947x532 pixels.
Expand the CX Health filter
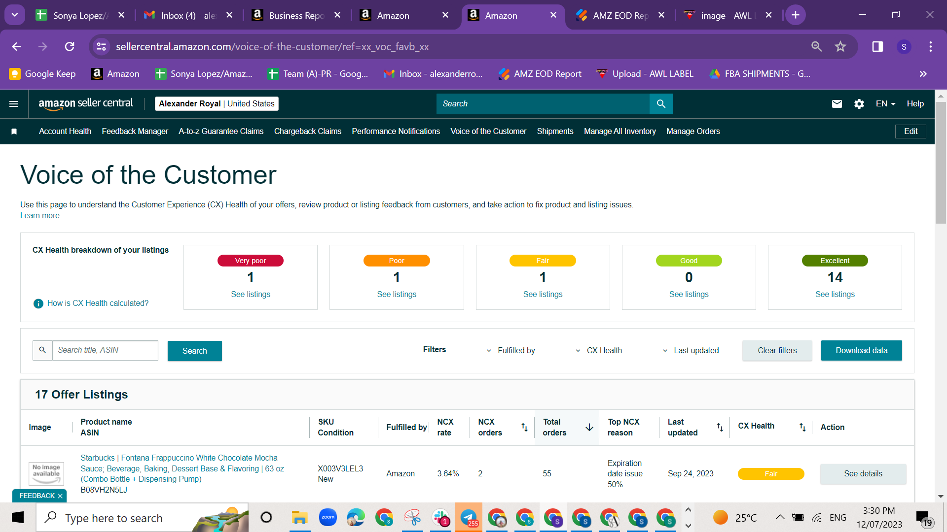coord(598,350)
